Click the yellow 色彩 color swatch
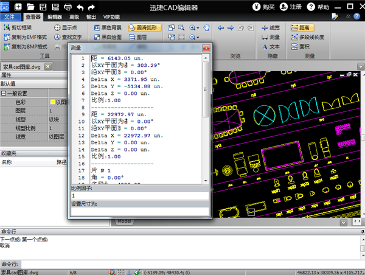Screen dimensions: 365x275 [x=52, y=102]
